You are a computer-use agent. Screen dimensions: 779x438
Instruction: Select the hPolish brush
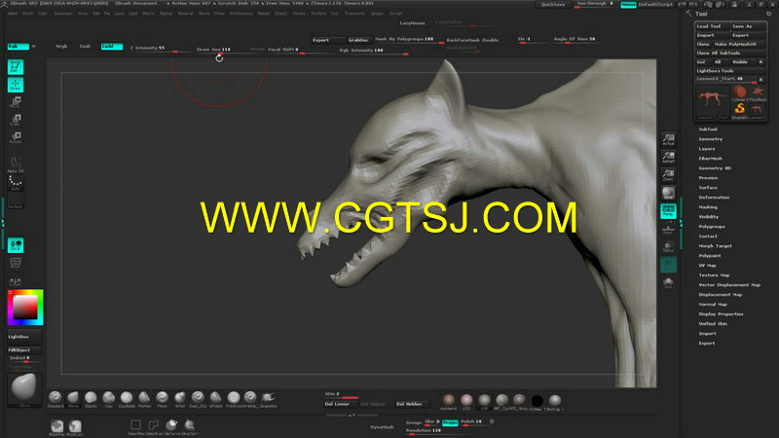(215, 398)
